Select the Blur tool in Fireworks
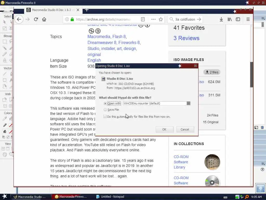 pos(5,60)
